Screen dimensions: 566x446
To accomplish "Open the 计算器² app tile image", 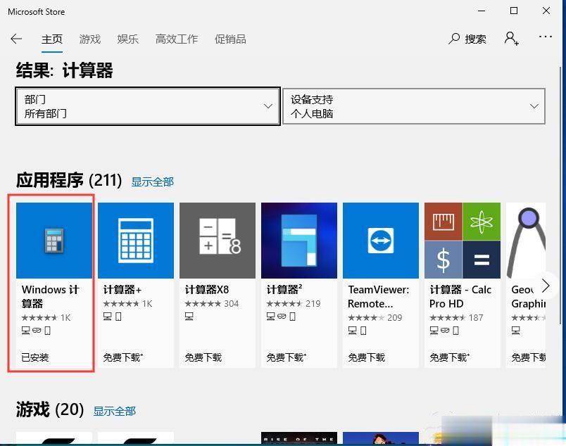I will tap(299, 241).
